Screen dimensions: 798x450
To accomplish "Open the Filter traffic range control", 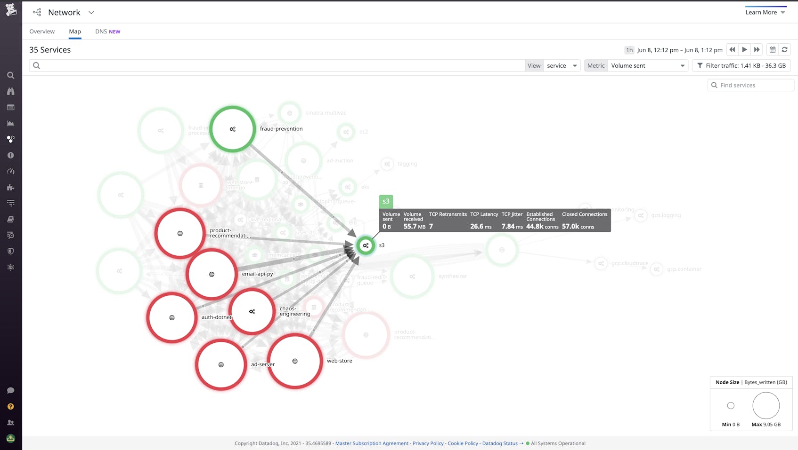I will (x=741, y=66).
